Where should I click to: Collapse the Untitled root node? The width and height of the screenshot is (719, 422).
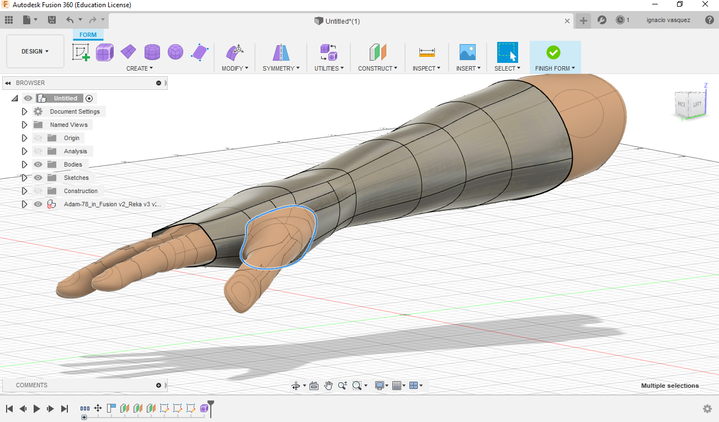coord(15,98)
